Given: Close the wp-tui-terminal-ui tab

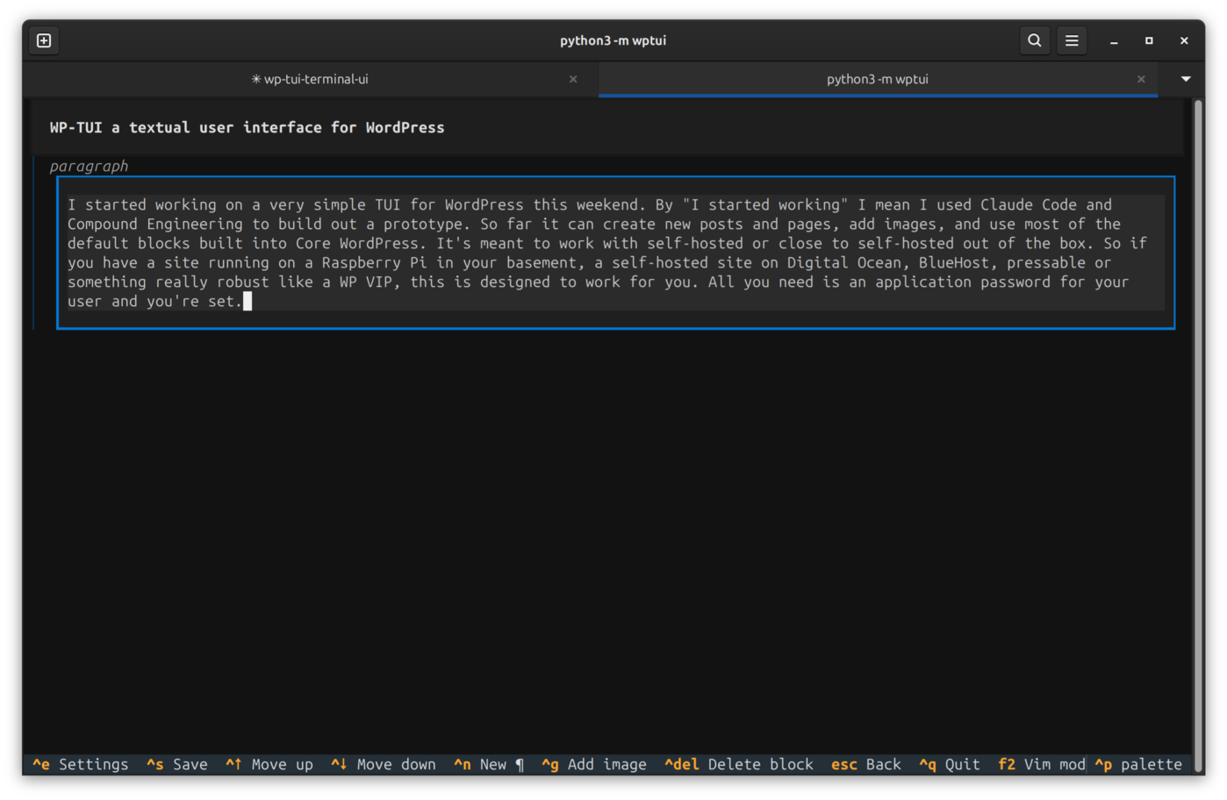Looking at the screenshot, I should tap(573, 79).
